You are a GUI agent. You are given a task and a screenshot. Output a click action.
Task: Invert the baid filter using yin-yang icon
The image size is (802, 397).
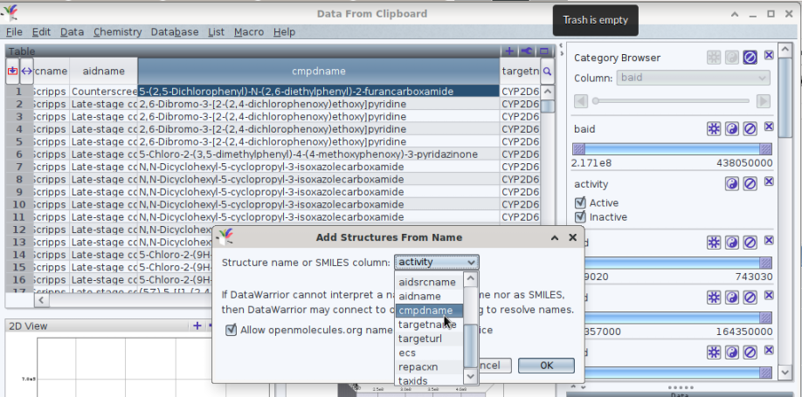[732, 129]
